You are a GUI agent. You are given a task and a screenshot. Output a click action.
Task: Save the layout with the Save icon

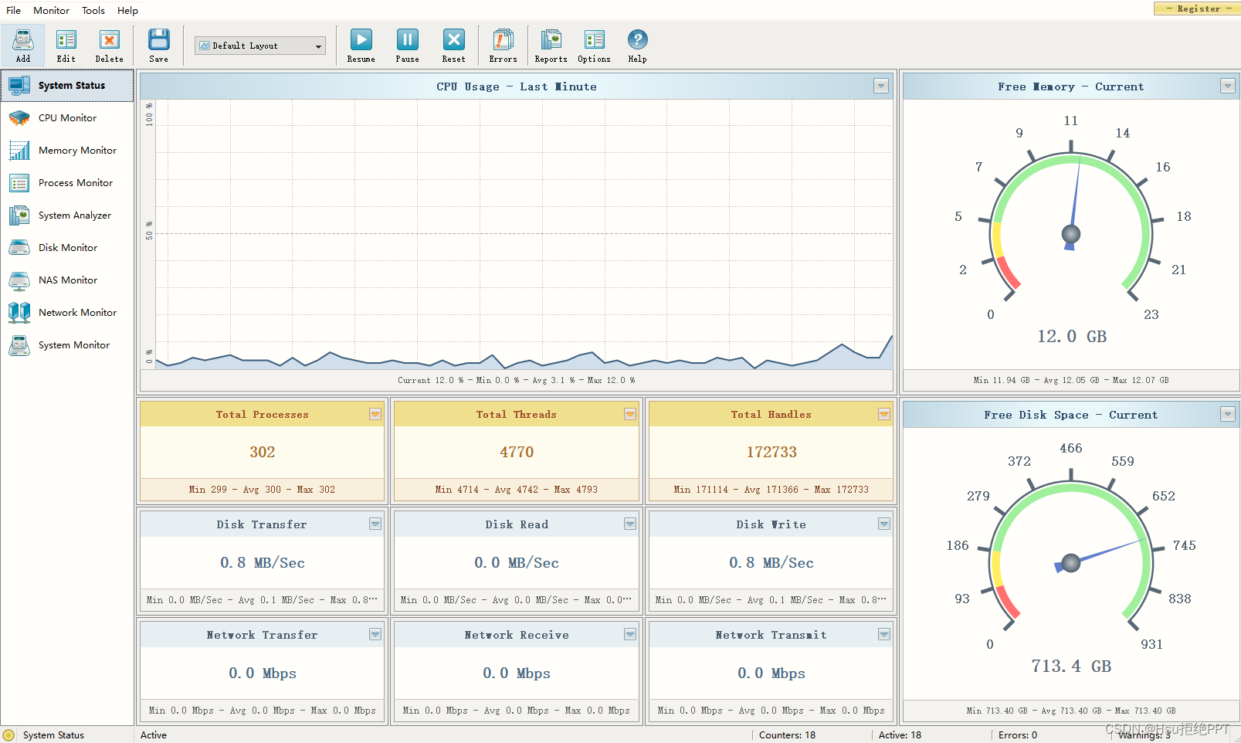click(158, 45)
